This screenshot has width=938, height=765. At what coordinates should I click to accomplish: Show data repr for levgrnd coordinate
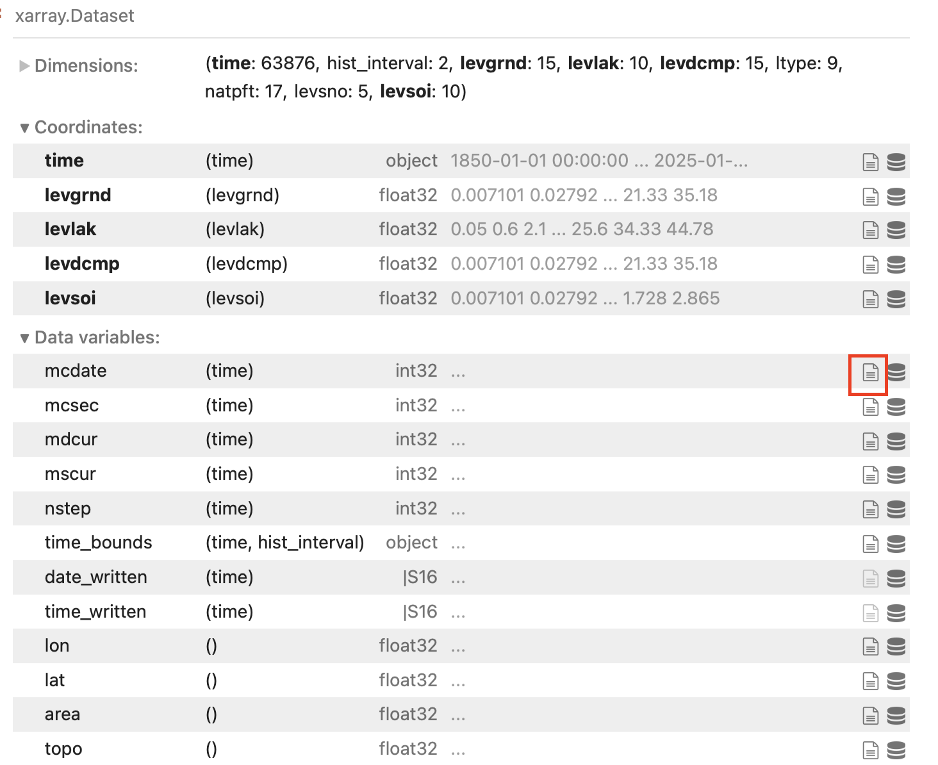click(x=896, y=197)
